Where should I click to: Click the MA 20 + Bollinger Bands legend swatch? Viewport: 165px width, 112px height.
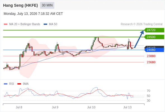[6, 24]
